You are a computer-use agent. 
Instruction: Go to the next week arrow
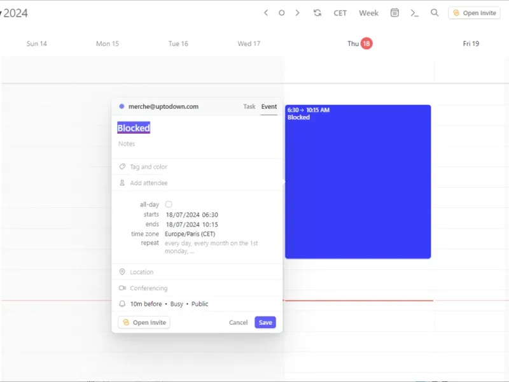pyautogui.click(x=297, y=13)
